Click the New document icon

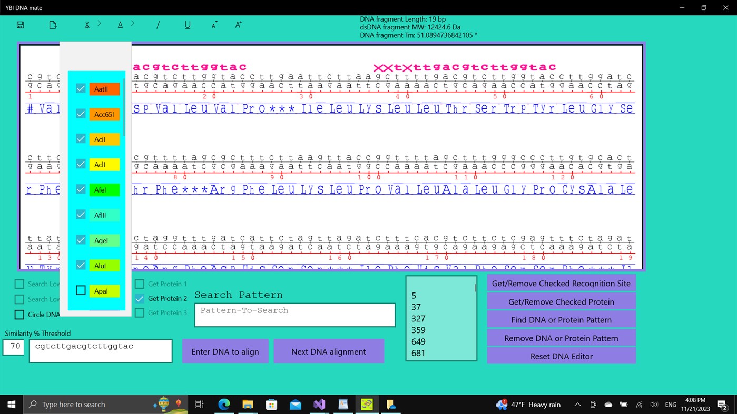tap(52, 24)
